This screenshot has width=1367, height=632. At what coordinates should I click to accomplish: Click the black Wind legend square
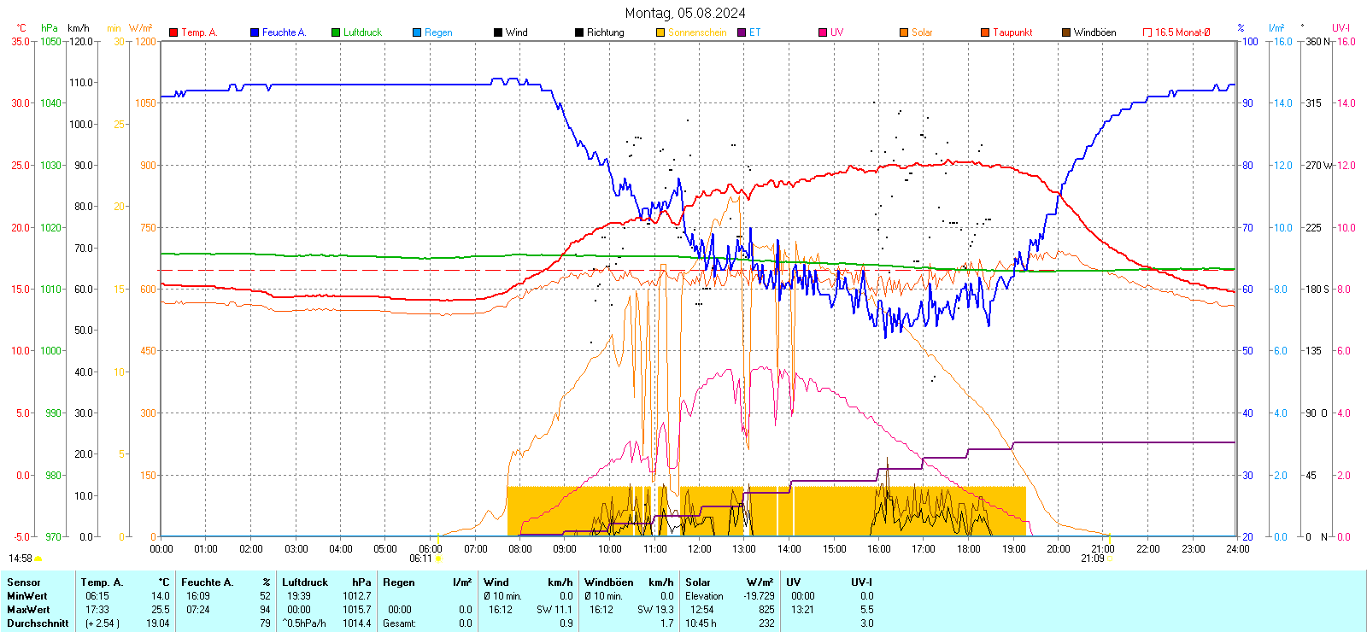498,32
